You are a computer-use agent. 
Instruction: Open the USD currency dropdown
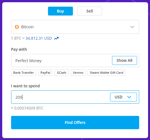pos(123,97)
